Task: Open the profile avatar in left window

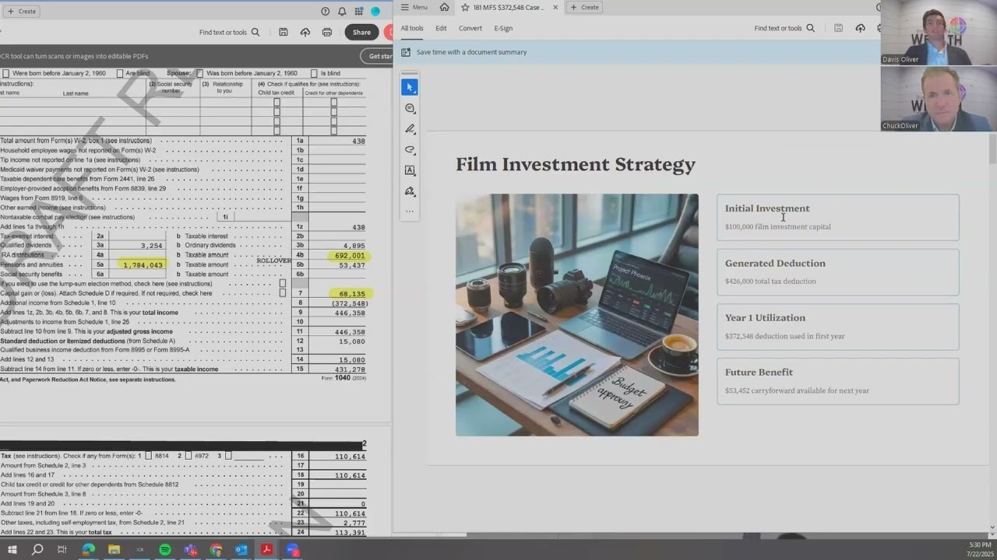Action: coord(375,11)
